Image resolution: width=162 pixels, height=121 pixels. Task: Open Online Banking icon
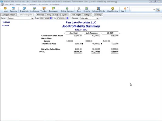(67, 9)
